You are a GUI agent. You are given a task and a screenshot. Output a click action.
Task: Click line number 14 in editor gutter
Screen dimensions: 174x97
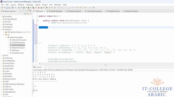click(x=36, y=43)
